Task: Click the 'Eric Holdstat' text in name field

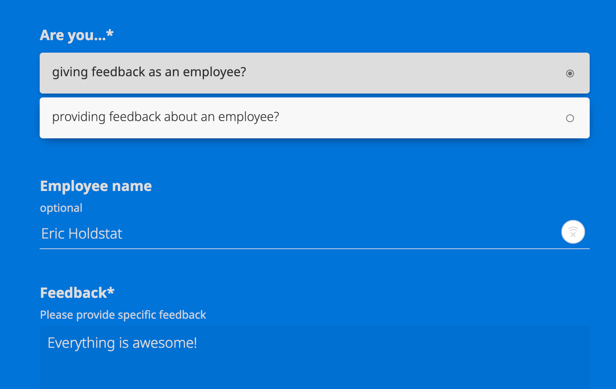Action: click(x=82, y=233)
